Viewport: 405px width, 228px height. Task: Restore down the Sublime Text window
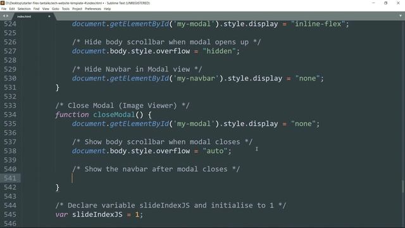[385, 3]
